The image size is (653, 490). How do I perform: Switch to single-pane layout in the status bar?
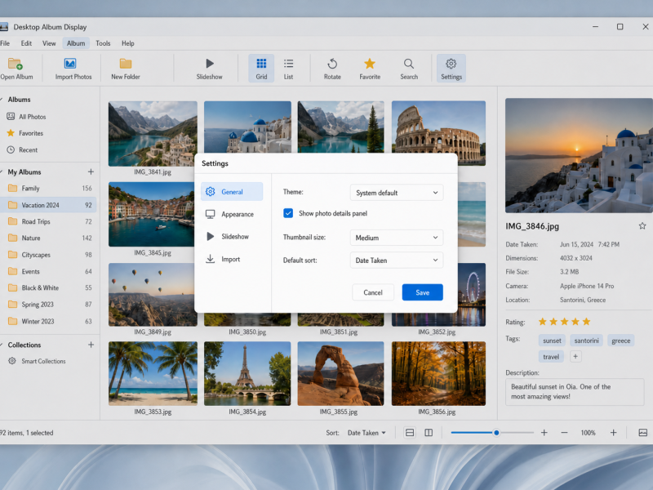[x=410, y=433]
